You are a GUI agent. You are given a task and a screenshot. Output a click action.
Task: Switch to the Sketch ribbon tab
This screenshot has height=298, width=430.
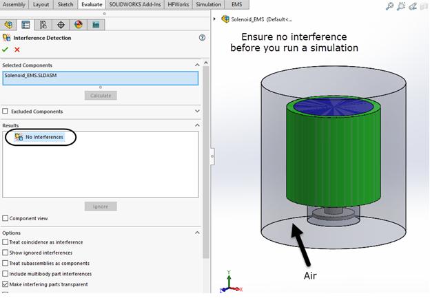pos(65,4)
